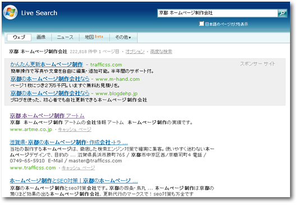Click the Live Search title text

39,13
